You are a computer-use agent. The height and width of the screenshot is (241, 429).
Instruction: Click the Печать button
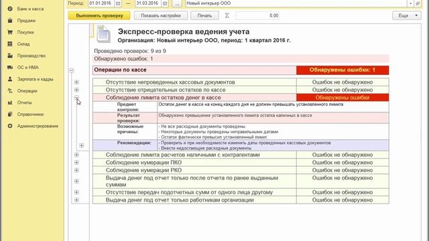204,15
